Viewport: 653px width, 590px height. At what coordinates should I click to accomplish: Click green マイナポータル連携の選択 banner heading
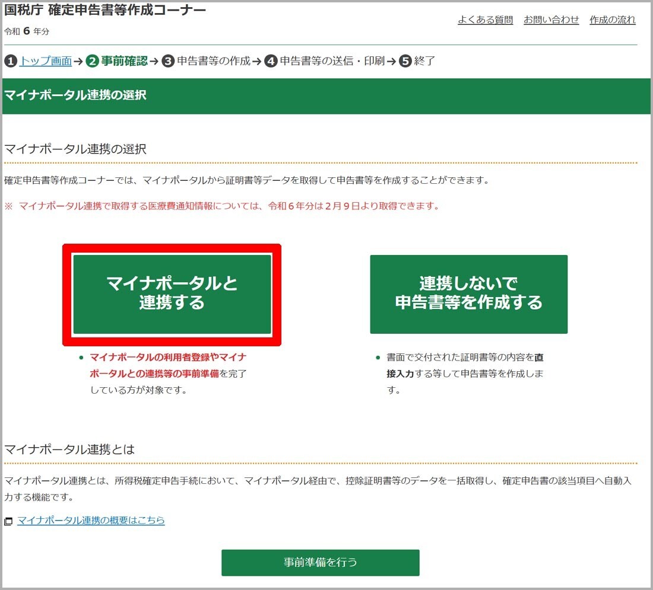(75, 95)
